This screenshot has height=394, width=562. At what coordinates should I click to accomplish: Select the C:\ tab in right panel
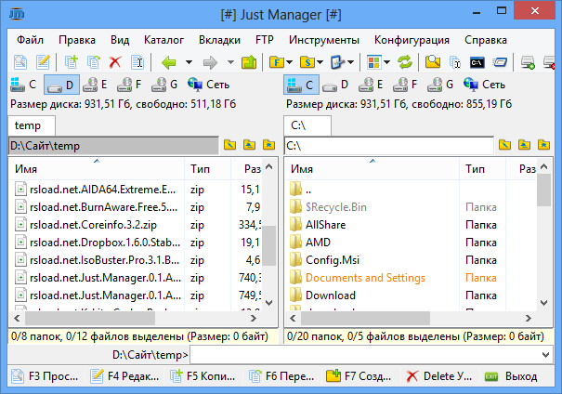point(307,125)
